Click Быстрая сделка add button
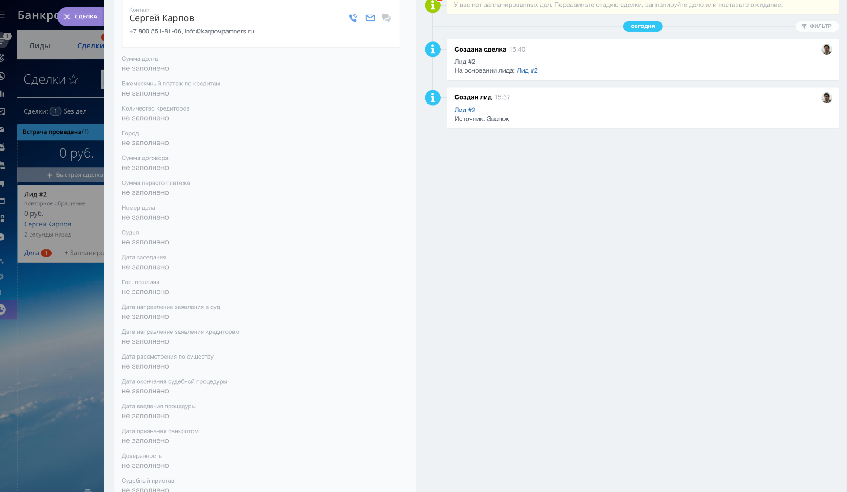Image resolution: width=847 pixels, height=492 pixels. [75, 175]
